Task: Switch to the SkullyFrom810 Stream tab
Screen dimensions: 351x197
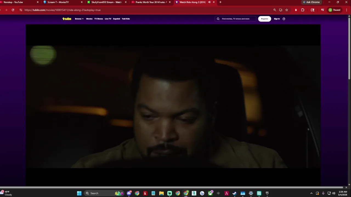Action: tap(106, 2)
